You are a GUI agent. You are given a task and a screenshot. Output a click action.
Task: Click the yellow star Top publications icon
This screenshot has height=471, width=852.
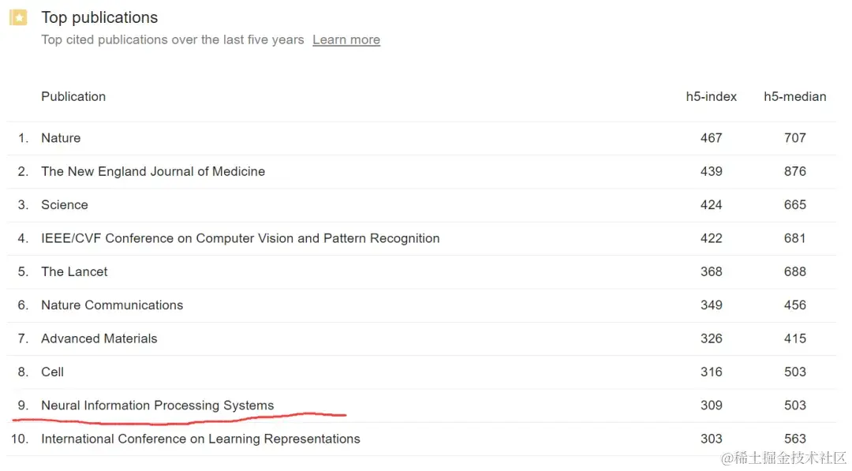[x=18, y=17]
